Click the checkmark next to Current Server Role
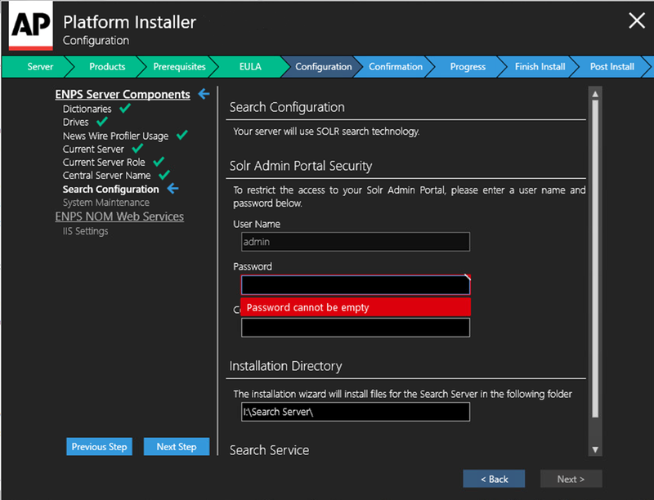Screen dimensions: 654x500 click(x=159, y=162)
